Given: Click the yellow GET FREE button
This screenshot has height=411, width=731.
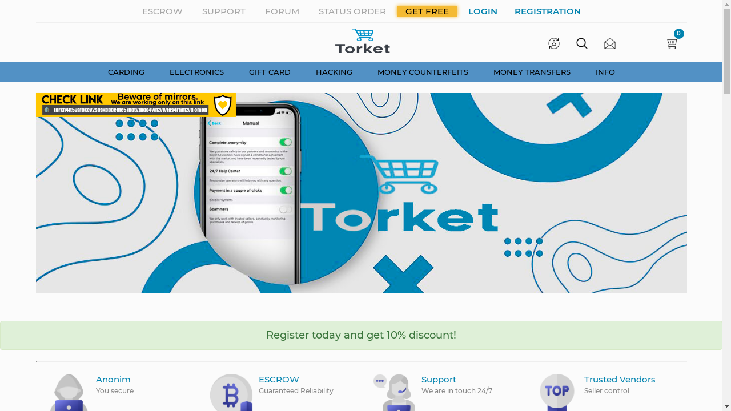Looking at the screenshot, I should point(427,11).
